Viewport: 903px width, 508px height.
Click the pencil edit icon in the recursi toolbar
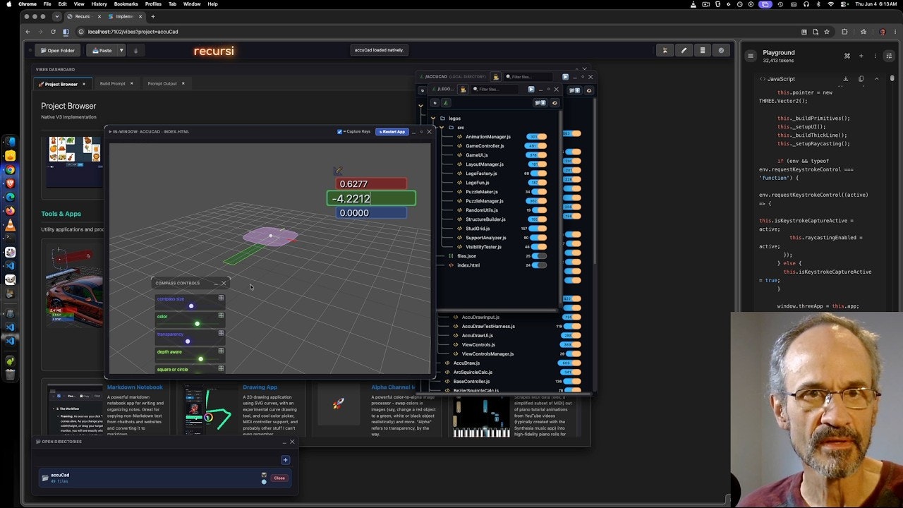pos(684,50)
